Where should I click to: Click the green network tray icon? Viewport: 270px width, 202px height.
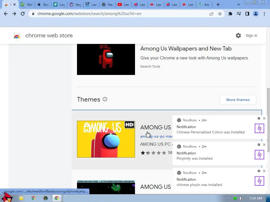(x=235, y=198)
